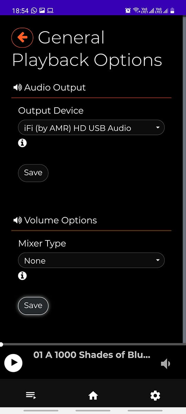Tap the orange back arrow icon
Image resolution: width=186 pixels, height=414 pixels.
click(x=22, y=37)
